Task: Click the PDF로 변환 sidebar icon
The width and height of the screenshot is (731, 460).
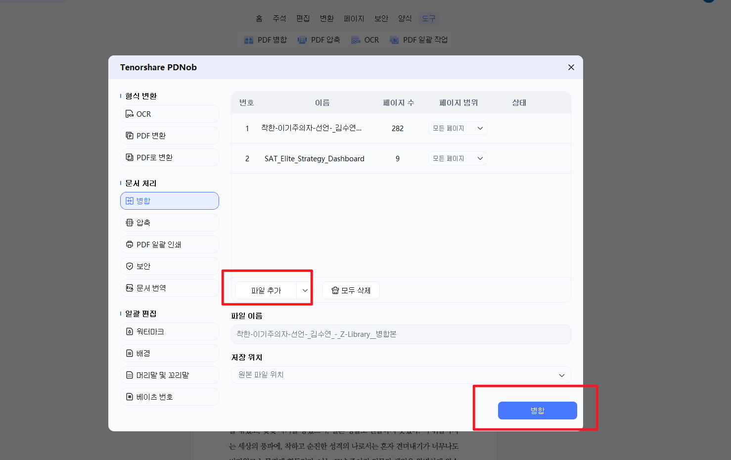Action: click(130, 157)
